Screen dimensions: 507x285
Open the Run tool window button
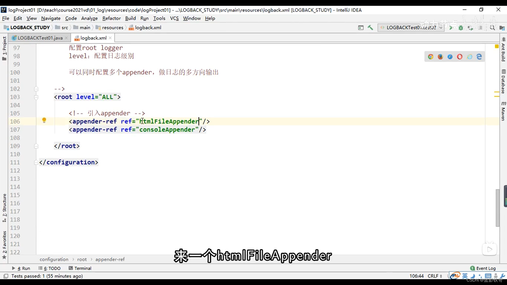21,268
